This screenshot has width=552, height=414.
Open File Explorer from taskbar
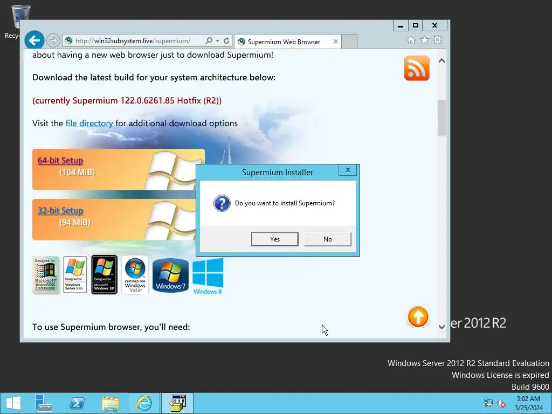[x=110, y=403]
